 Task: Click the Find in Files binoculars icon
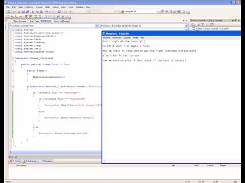(x=123, y=12)
